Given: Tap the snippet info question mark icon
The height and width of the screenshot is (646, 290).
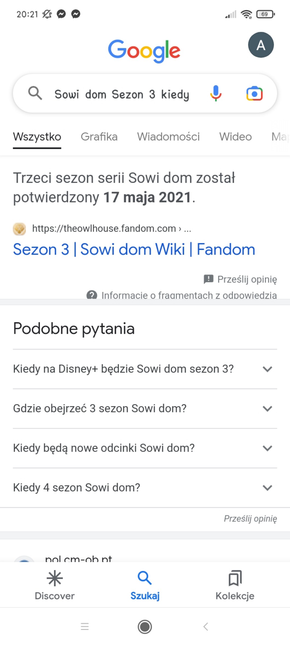Looking at the screenshot, I should click(92, 295).
